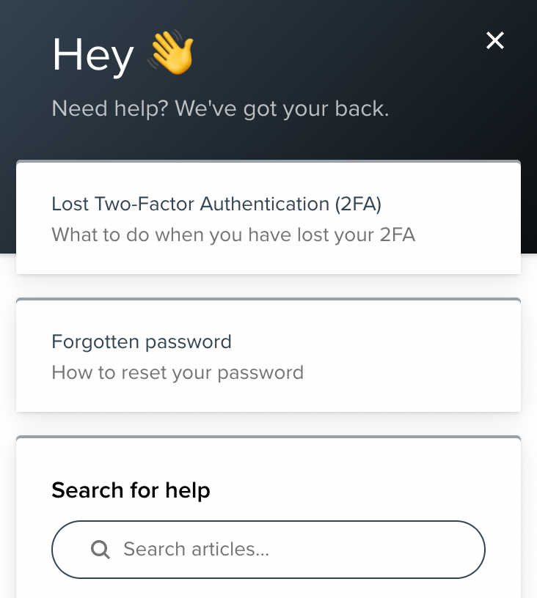Focus the Search articles input field
Image resolution: width=537 pixels, height=598 pixels.
(293, 549)
